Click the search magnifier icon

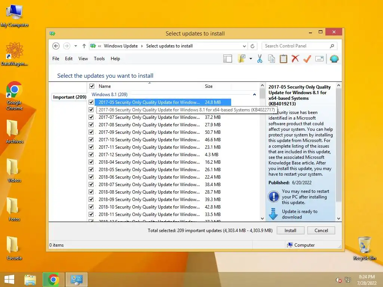point(332,46)
